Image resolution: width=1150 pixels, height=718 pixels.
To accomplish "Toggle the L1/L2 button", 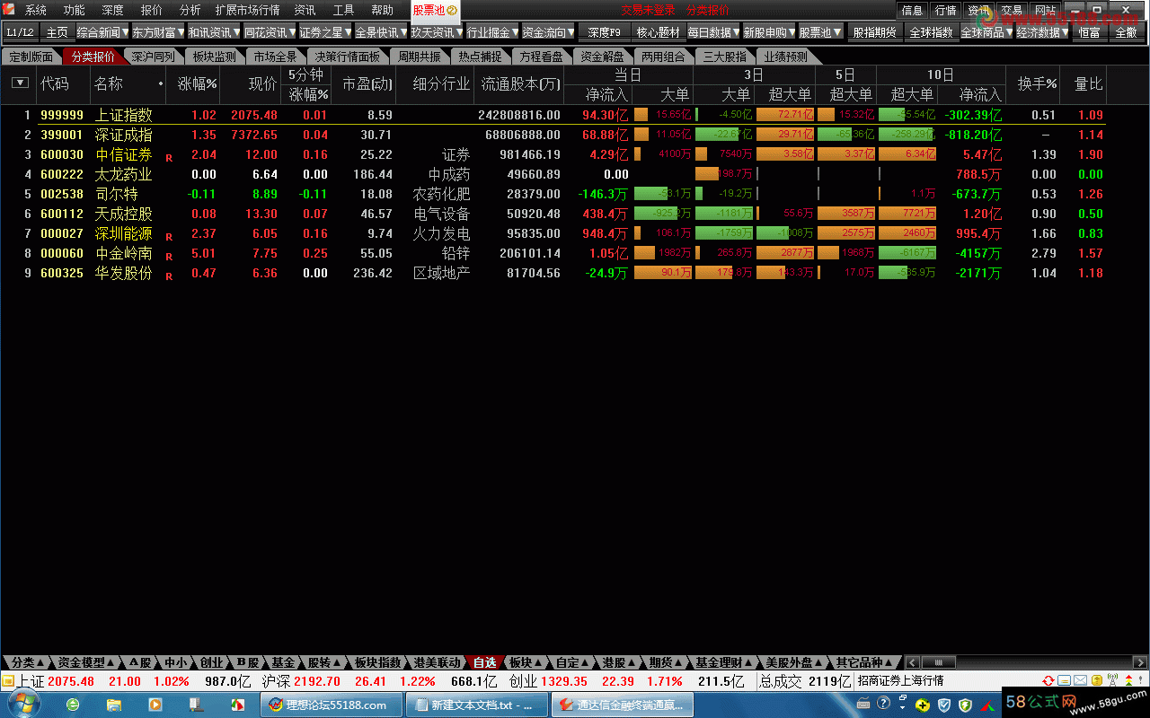I will coord(20,31).
